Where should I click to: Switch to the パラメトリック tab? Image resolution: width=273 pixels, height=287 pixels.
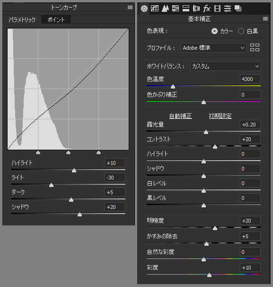click(x=22, y=19)
